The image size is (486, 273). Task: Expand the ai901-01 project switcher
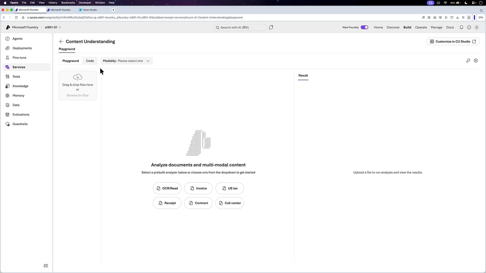point(53,27)
